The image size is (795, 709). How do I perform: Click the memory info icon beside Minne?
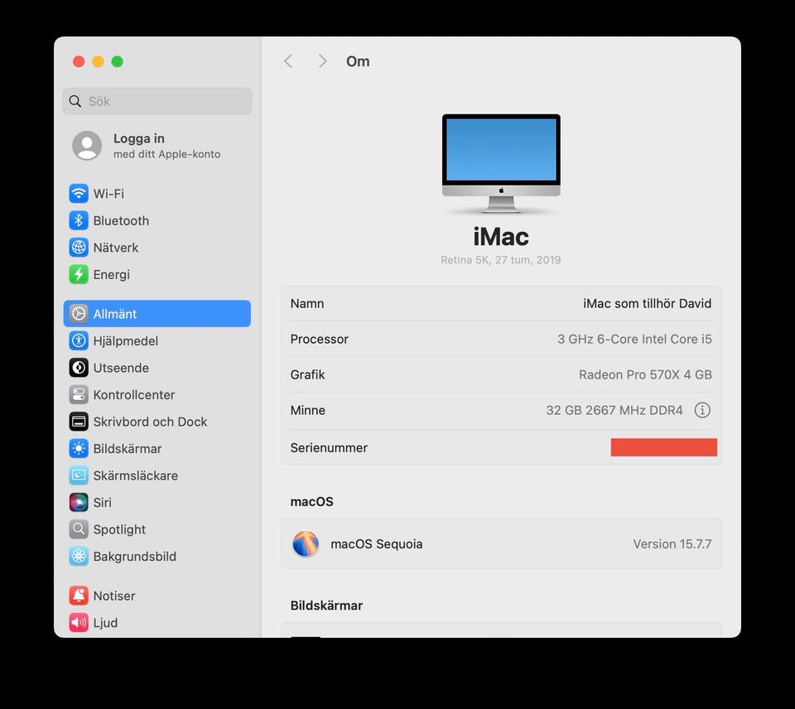click(701, 410)
